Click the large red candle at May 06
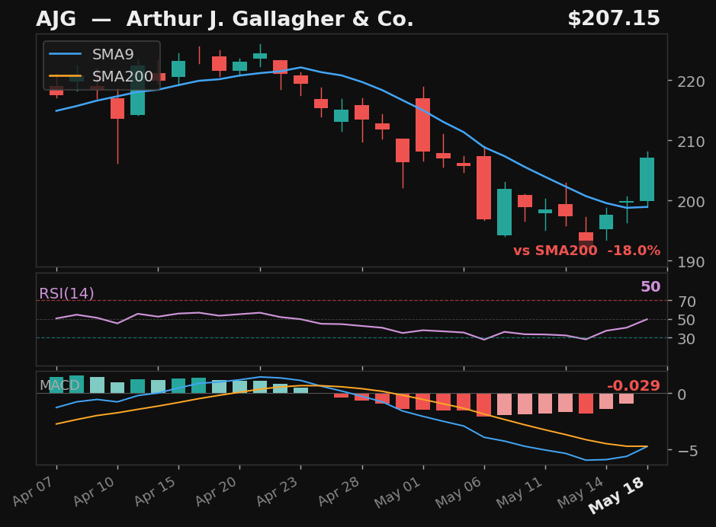Viewport: 716px width, 527px height. click(484, 188)
